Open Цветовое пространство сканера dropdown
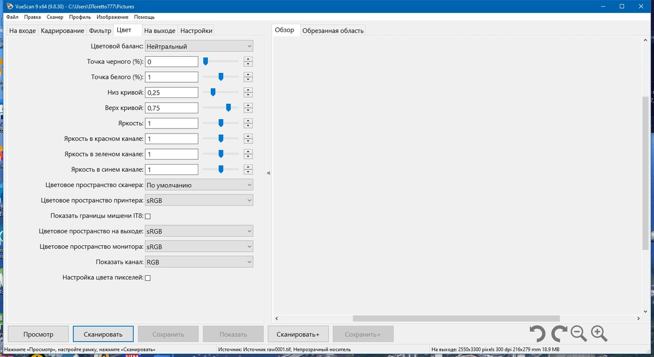The height and width of the screenshot is (357, 654). coord(199,185)
